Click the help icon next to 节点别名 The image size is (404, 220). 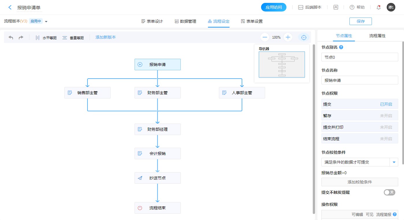click(341, 47)
